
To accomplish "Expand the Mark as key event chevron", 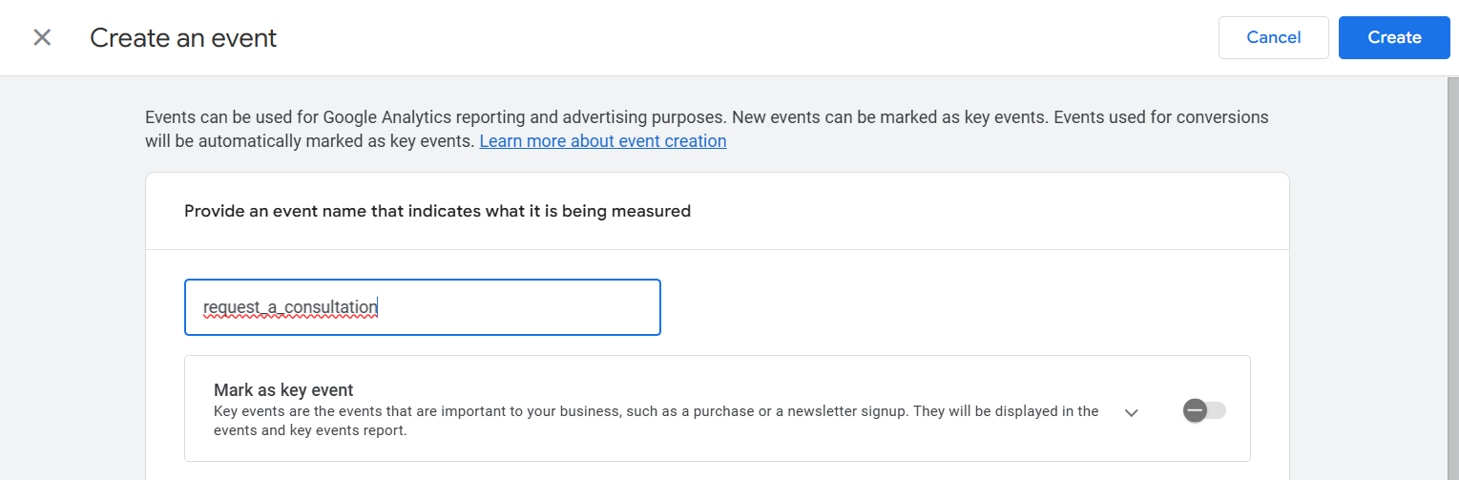I will [1132, 412].
